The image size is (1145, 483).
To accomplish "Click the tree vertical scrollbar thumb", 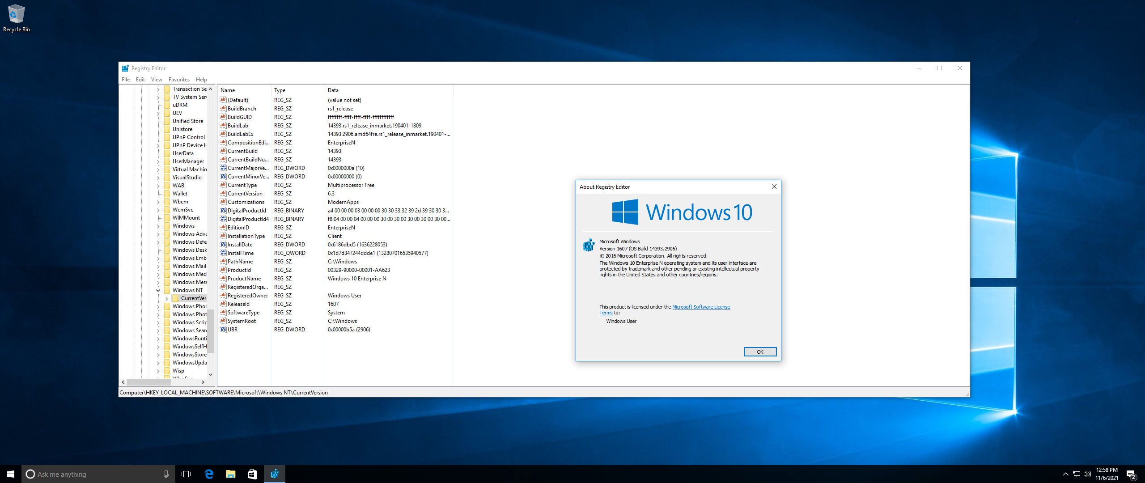I will click(x=210, y=330).
